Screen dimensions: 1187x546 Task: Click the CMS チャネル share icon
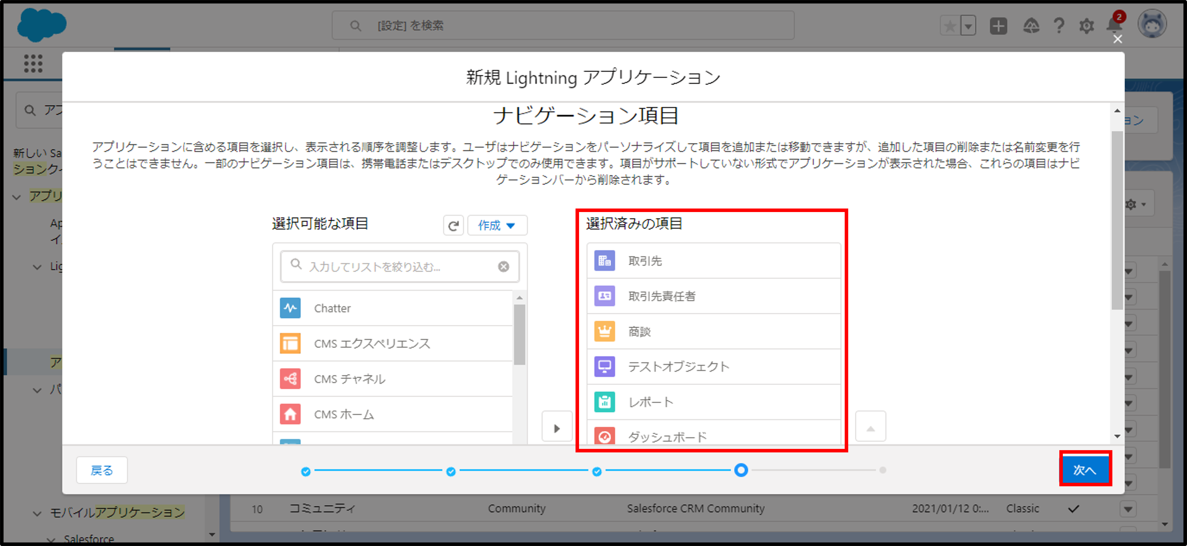[290, 379]
